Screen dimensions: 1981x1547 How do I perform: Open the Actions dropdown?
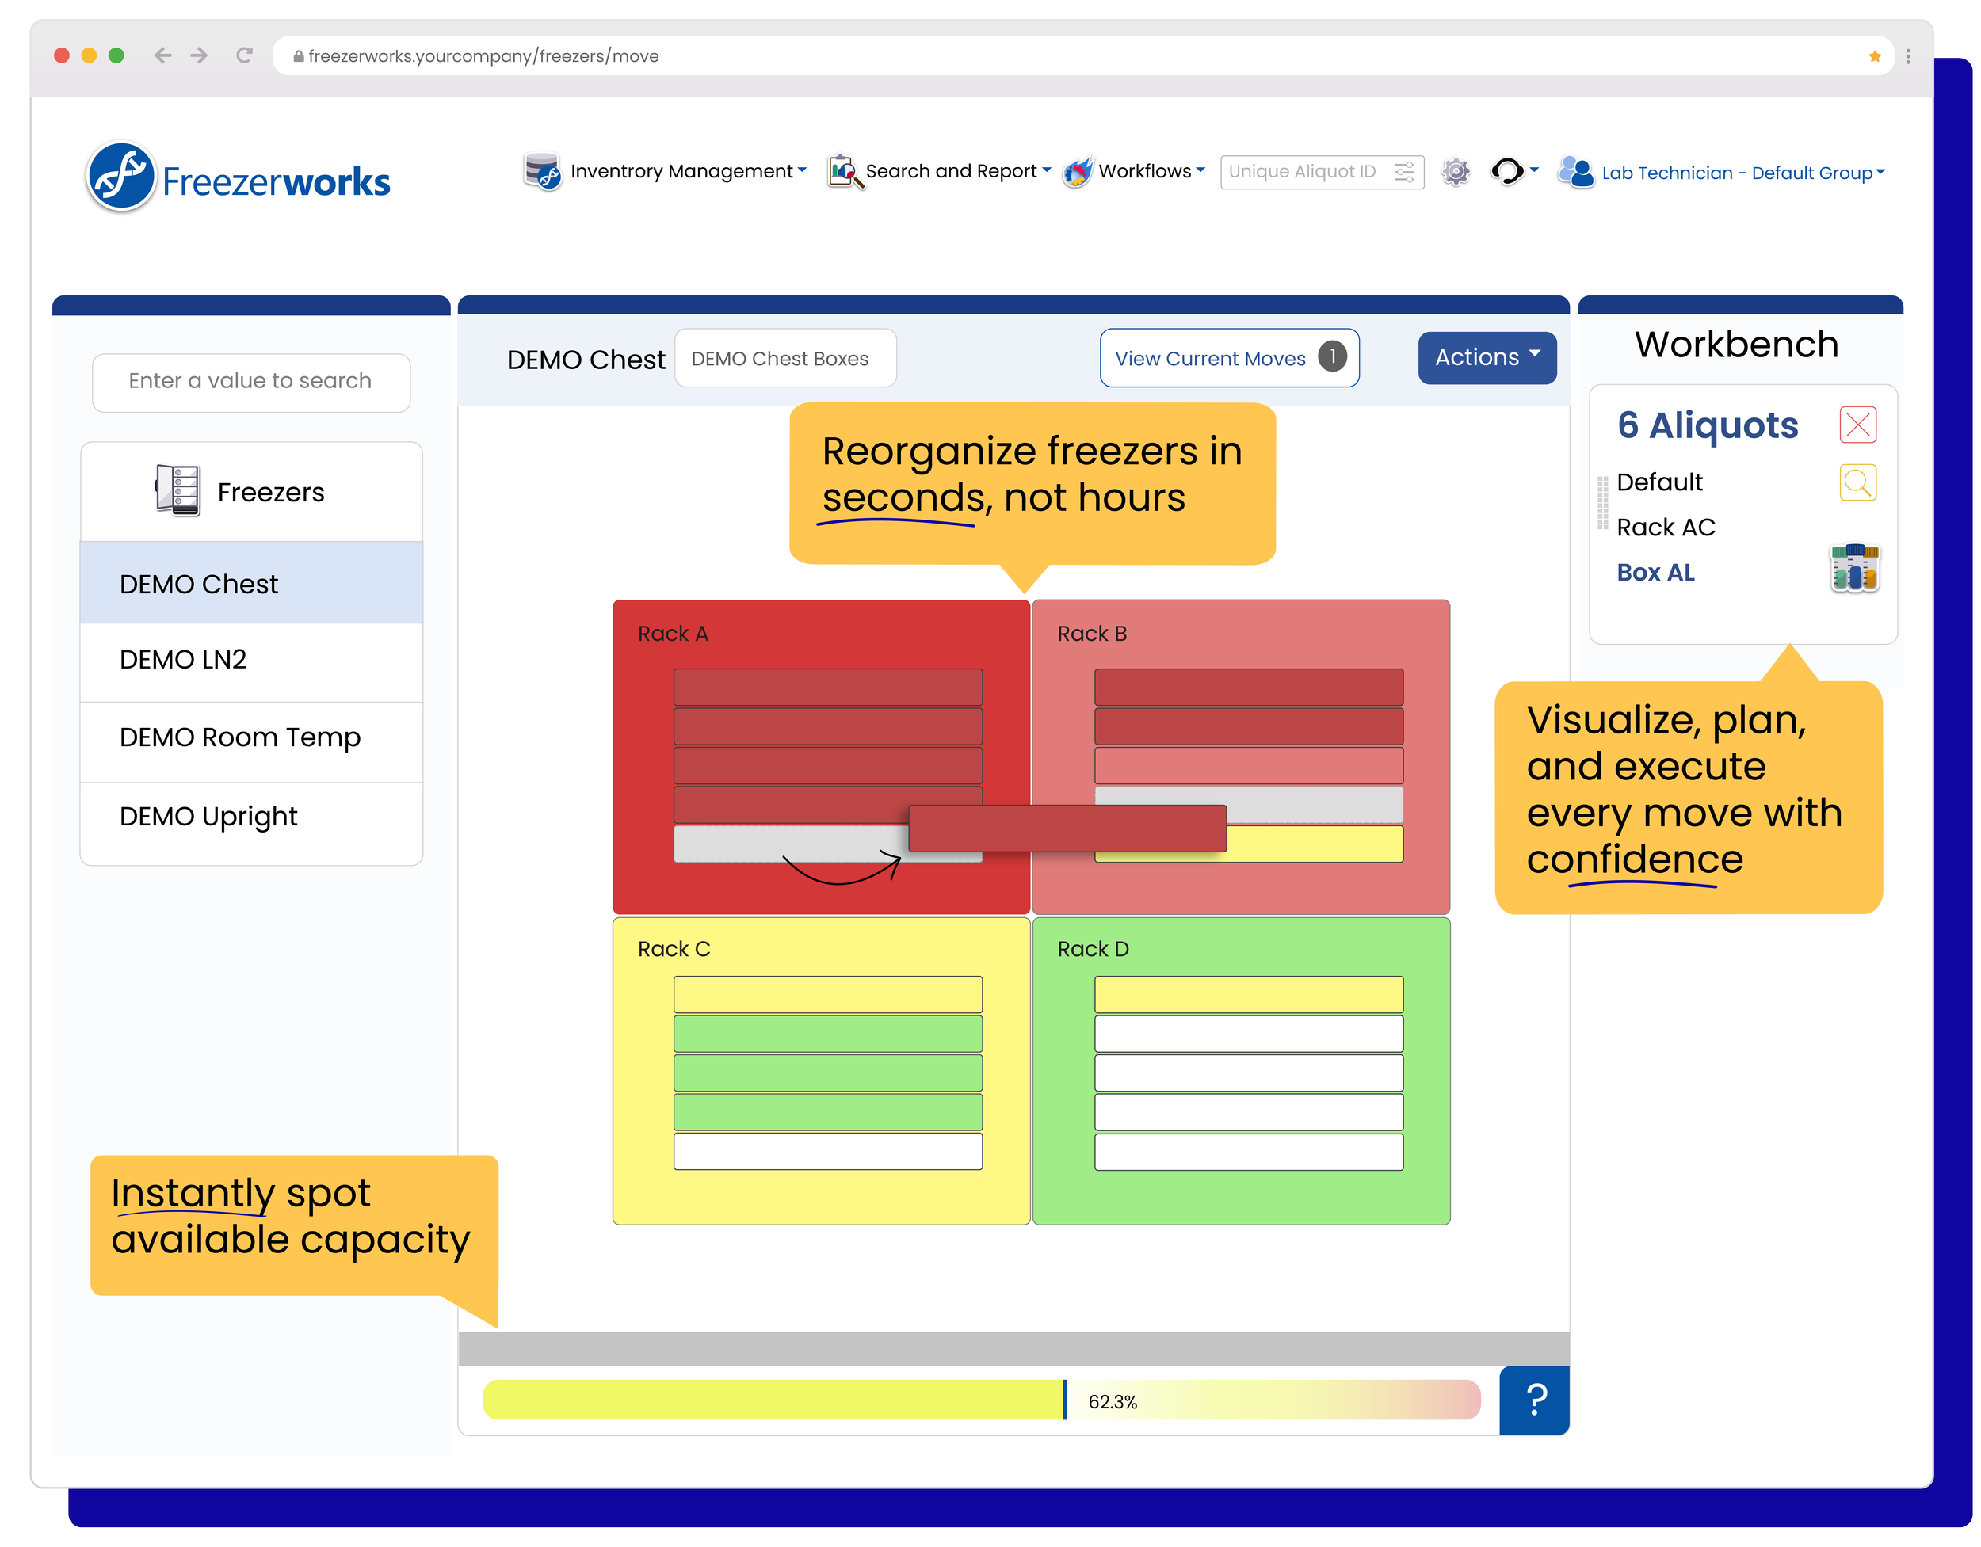pos(1487,357)
